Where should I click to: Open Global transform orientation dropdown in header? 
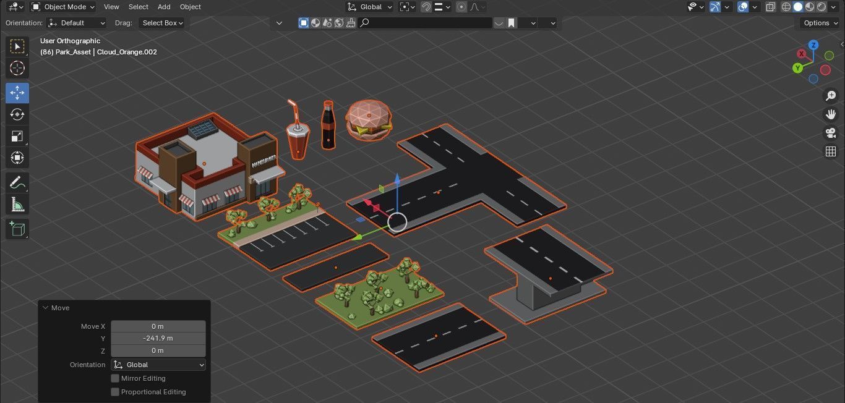pos(369,7)
